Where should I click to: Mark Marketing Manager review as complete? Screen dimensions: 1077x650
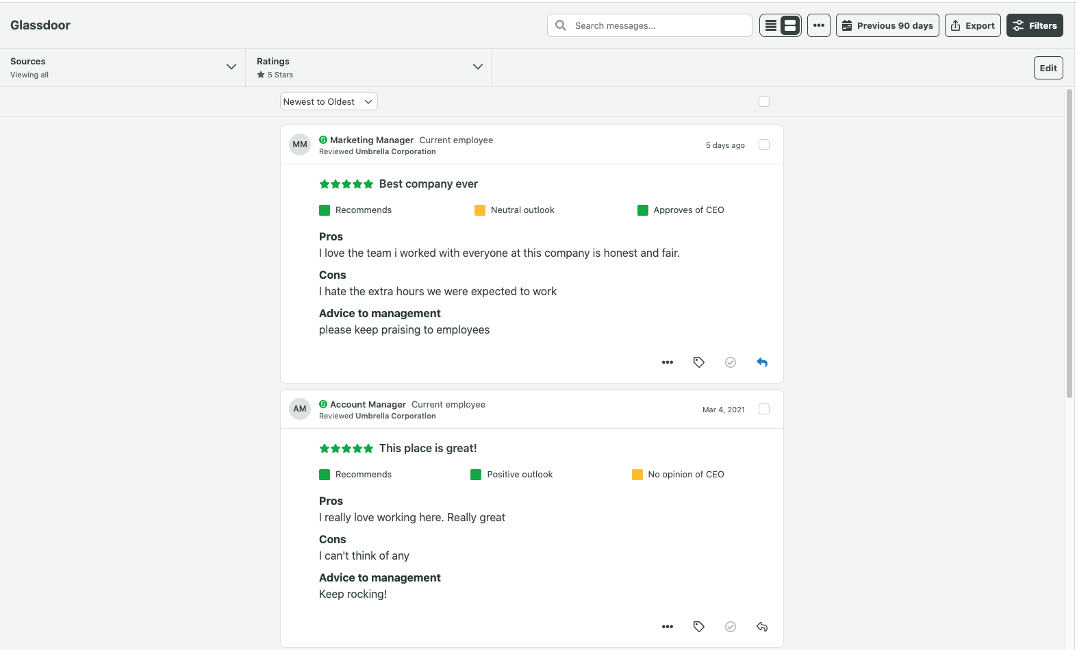click(x=731, y=362)
